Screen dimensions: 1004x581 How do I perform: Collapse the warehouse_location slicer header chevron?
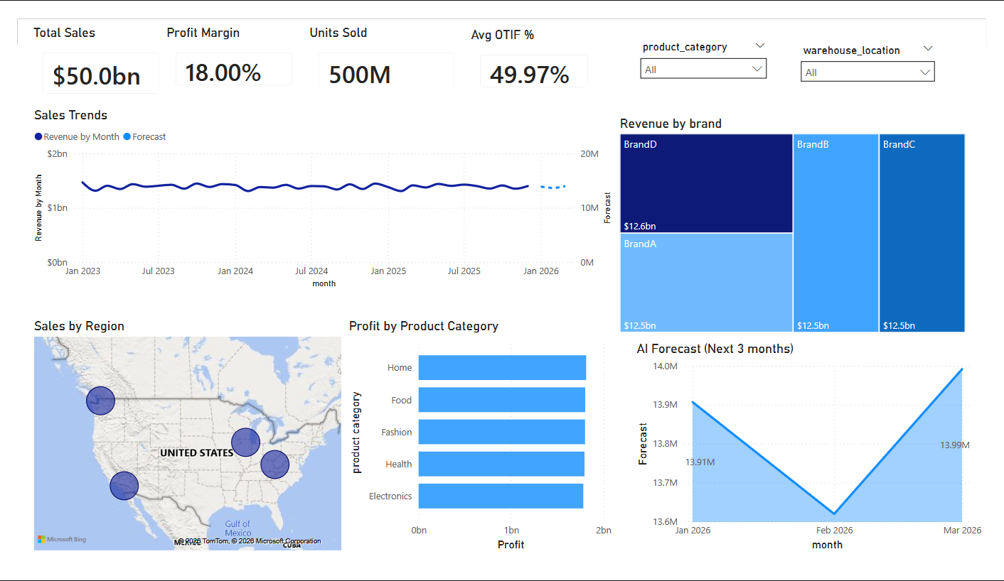point(927,49)
